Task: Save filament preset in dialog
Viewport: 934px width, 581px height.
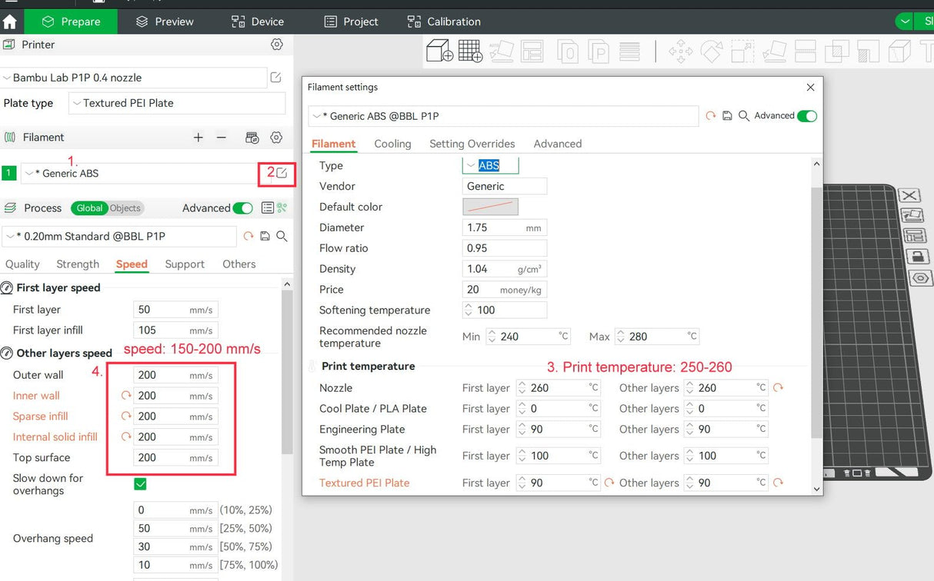Action: 727,116
